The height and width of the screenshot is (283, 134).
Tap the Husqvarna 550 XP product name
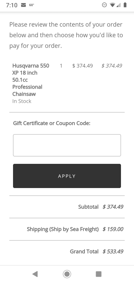click(x=31, y=80)
